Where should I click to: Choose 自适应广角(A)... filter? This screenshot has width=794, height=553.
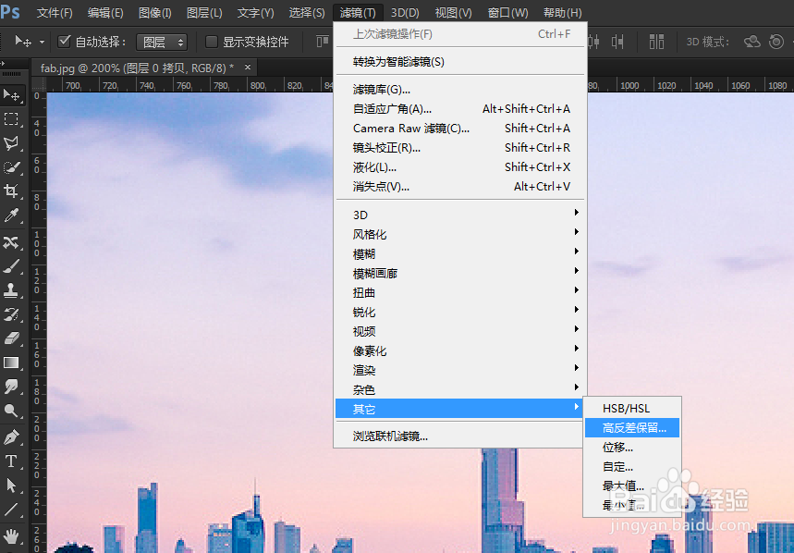459,109
